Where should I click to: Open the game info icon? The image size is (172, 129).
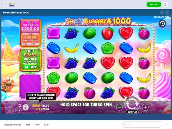tap(26, 108)
